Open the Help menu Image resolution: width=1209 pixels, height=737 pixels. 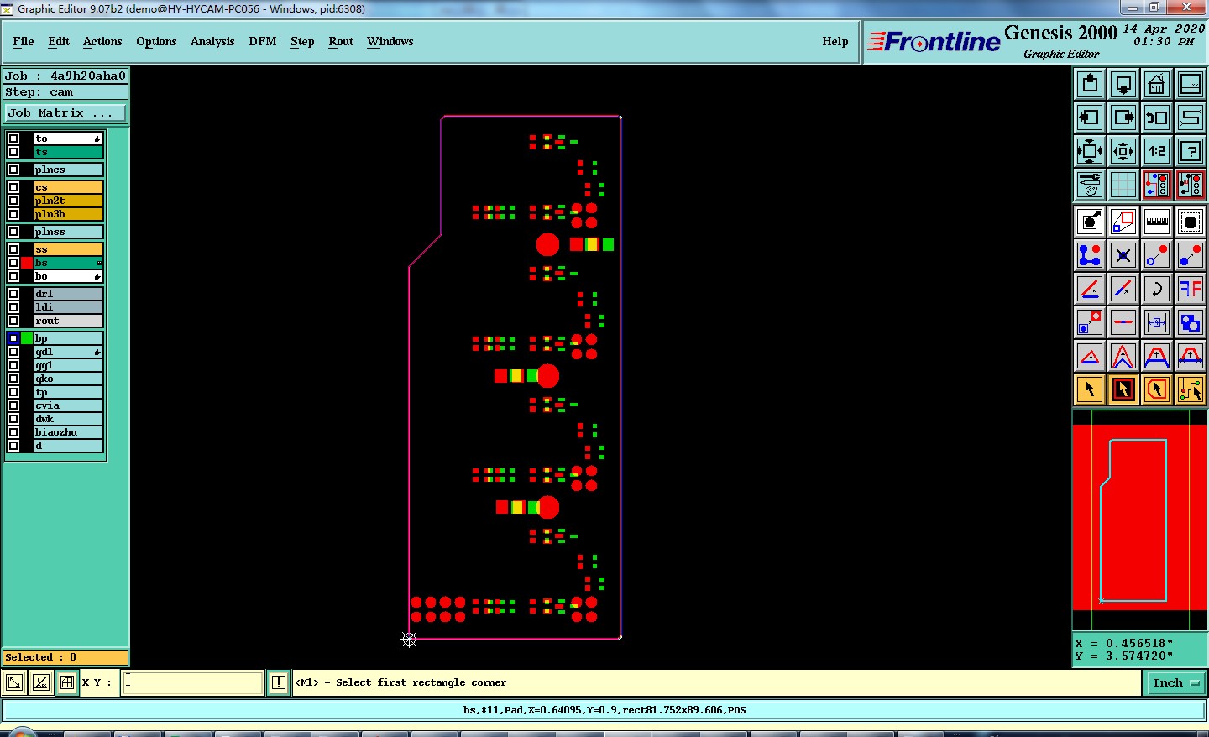click(835, 41)
